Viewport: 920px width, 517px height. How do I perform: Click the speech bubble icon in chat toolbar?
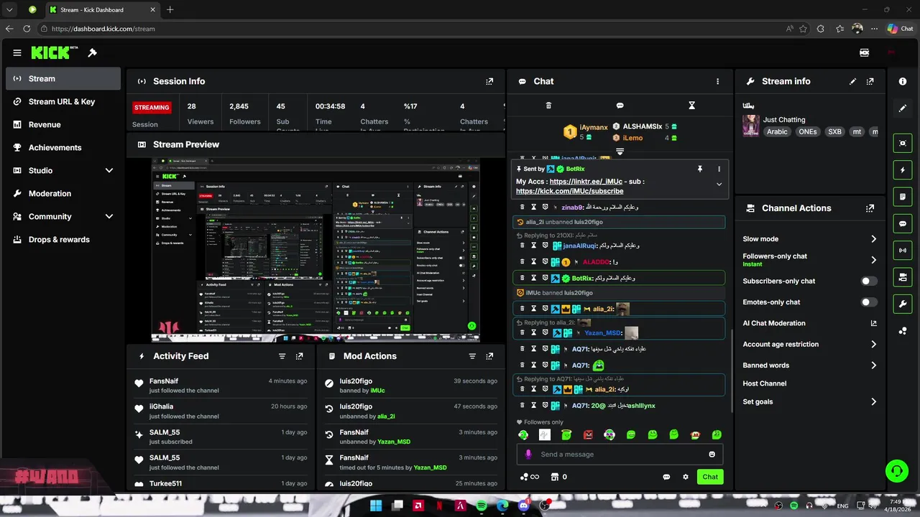click(x=620, y=106)
